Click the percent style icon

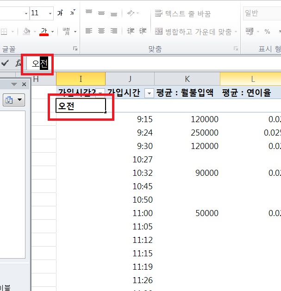click(x=267, y=31)
